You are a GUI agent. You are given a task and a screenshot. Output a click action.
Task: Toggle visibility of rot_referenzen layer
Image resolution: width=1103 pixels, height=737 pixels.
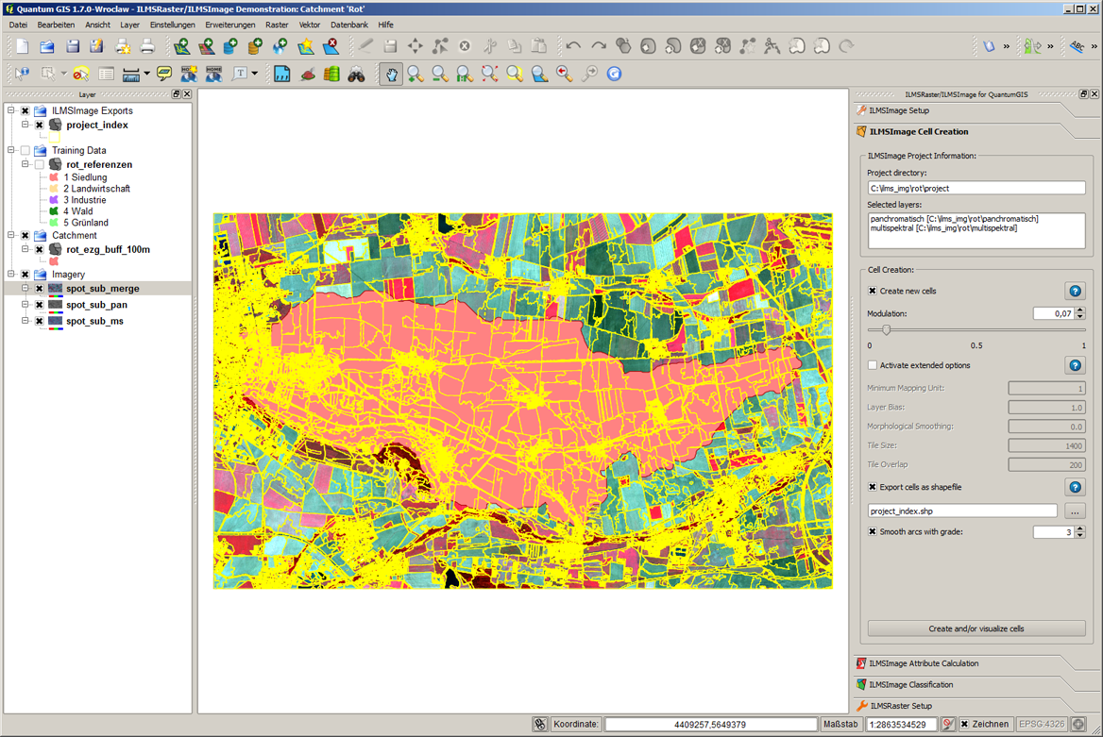click(40, 165)
